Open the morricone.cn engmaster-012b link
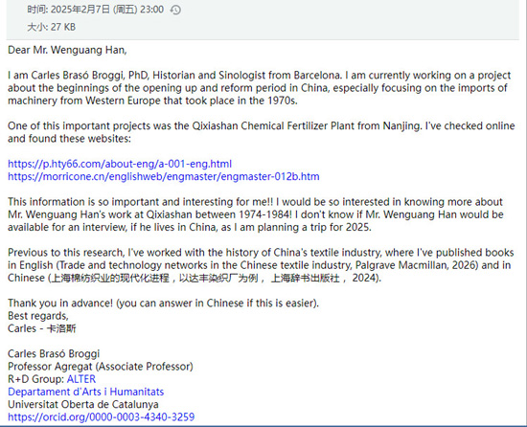The image size is (527, 427). 163,176
